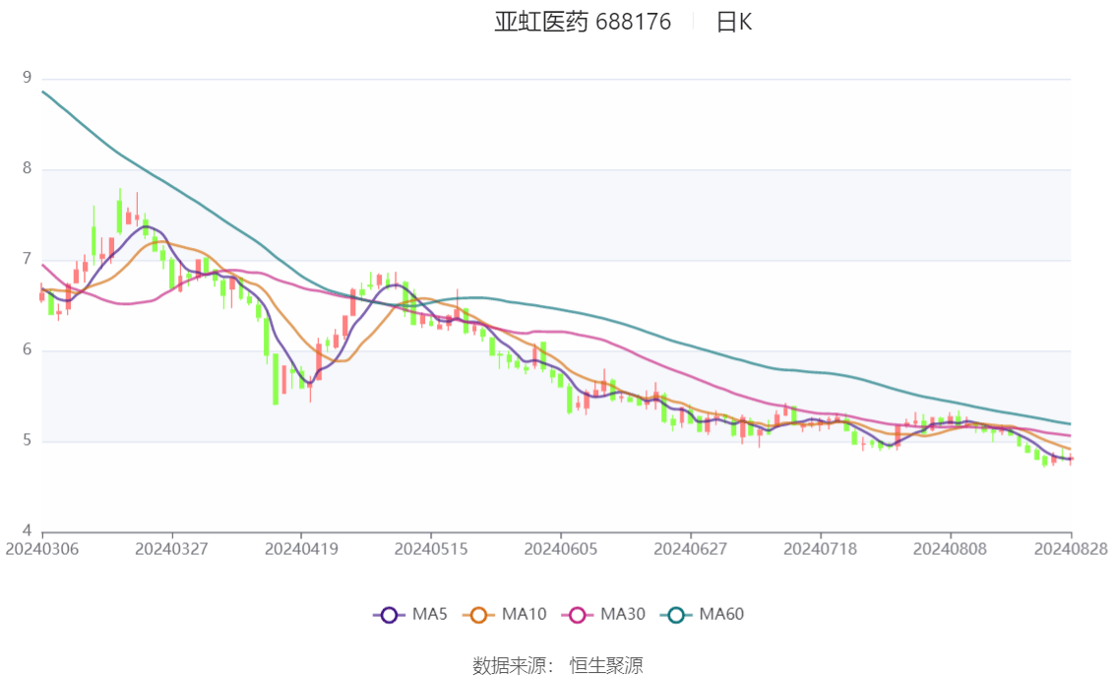Screen dimensions: 1116x678
Task: Click the 20240808 date axis label
Action: pyautogui.click(x=950, y=549)
